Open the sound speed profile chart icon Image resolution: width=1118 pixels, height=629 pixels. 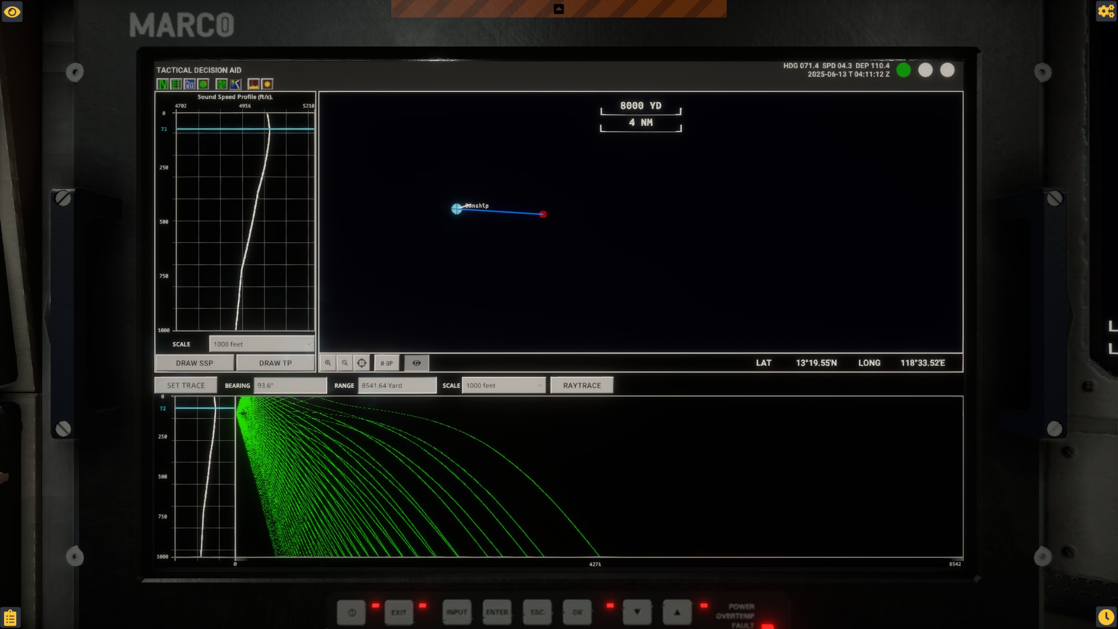coord(235,84)
